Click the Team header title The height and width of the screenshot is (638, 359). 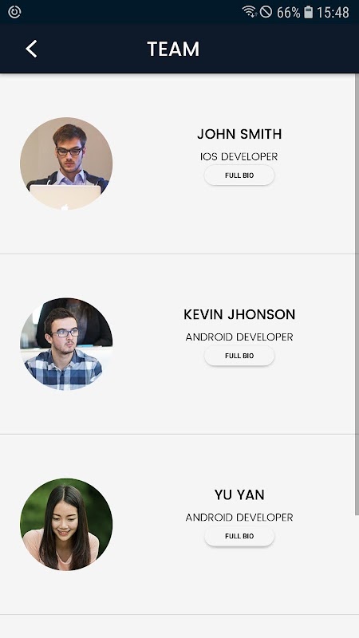[173, 49]
